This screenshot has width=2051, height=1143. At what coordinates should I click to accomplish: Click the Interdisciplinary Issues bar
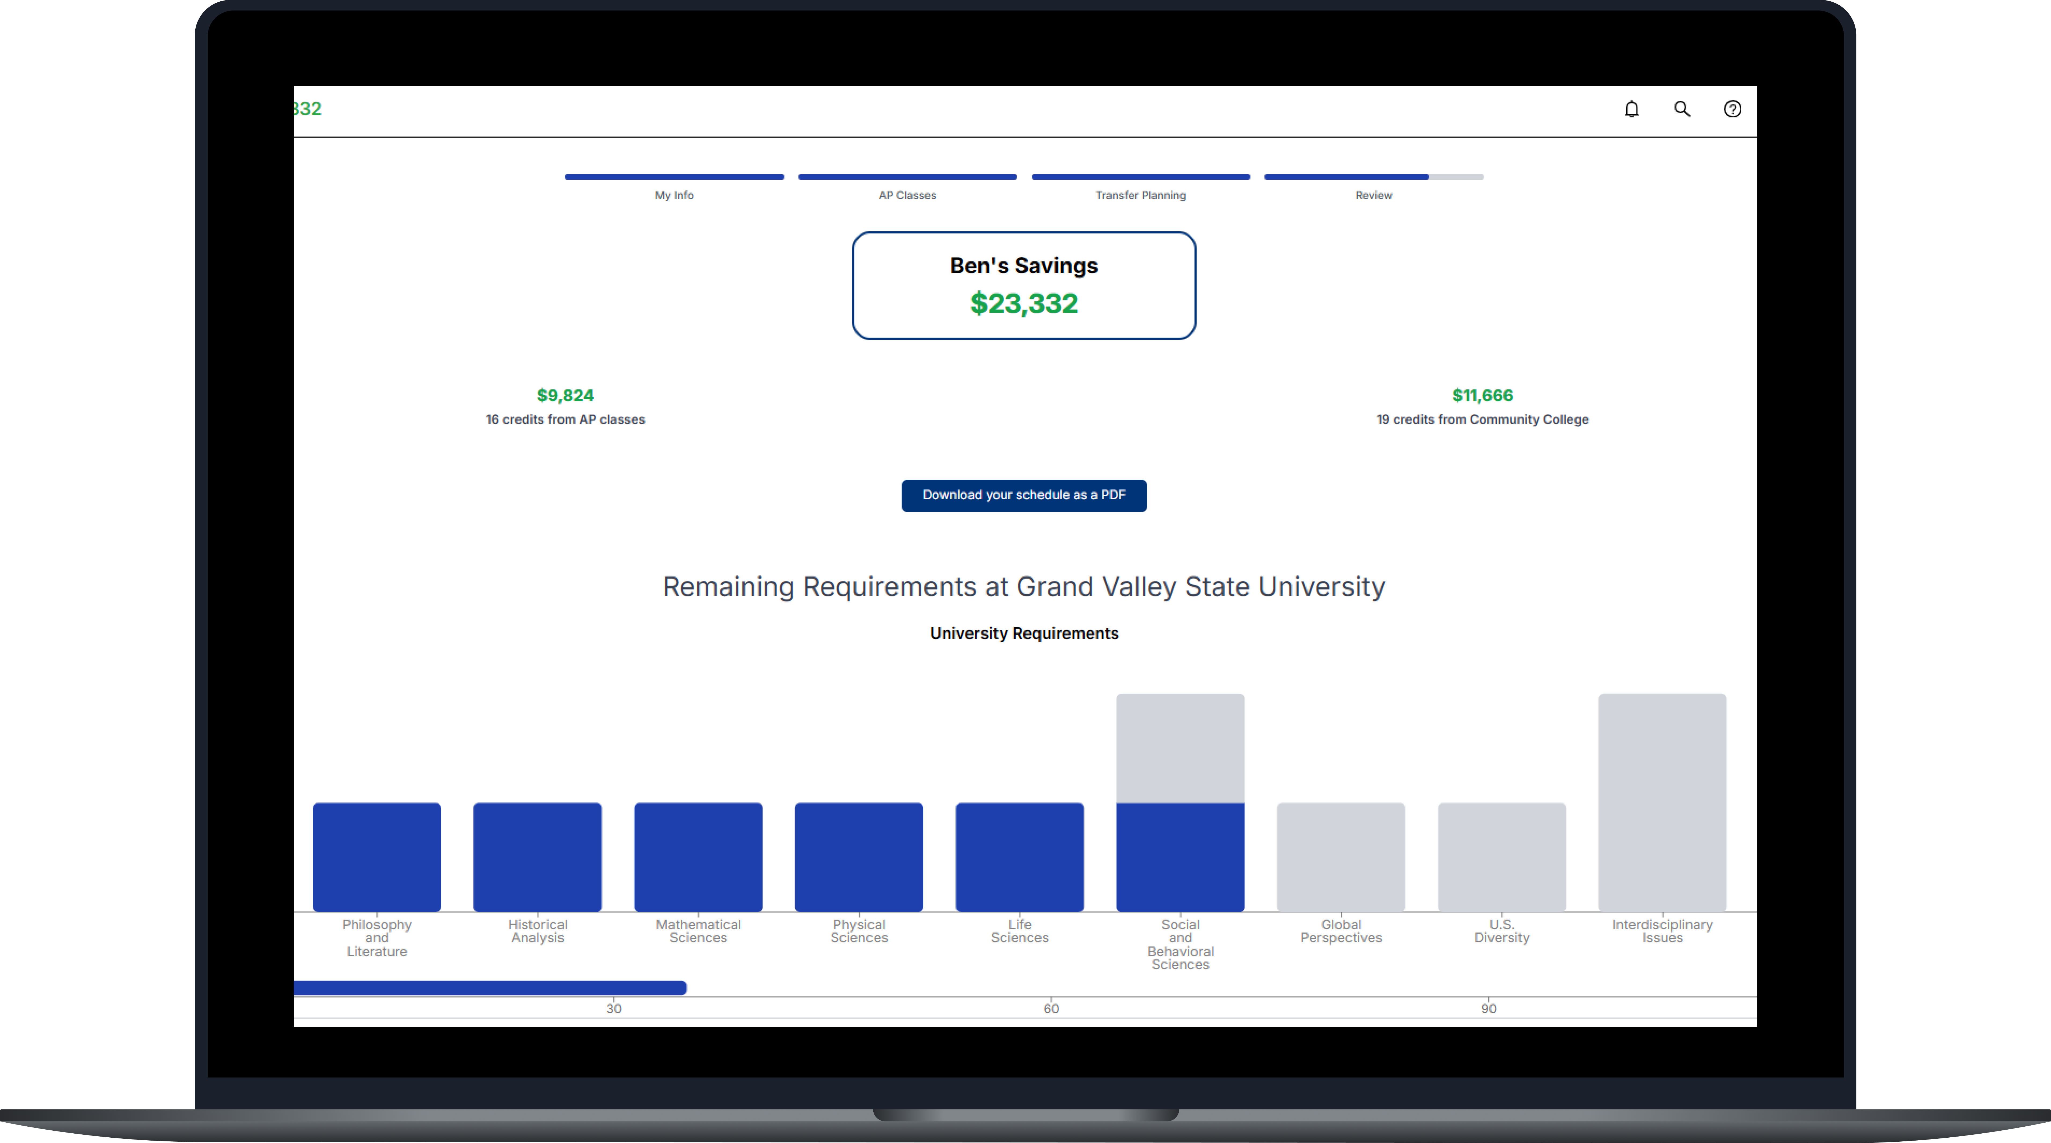tap(1662, 802)
